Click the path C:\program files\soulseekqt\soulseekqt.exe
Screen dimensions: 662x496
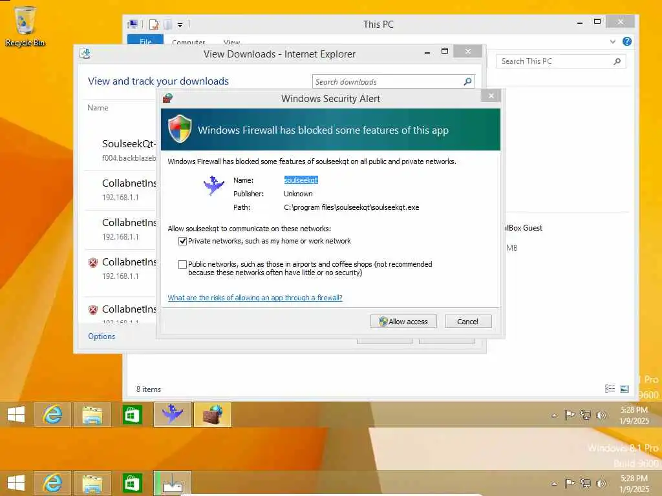(x=351, y=207)
